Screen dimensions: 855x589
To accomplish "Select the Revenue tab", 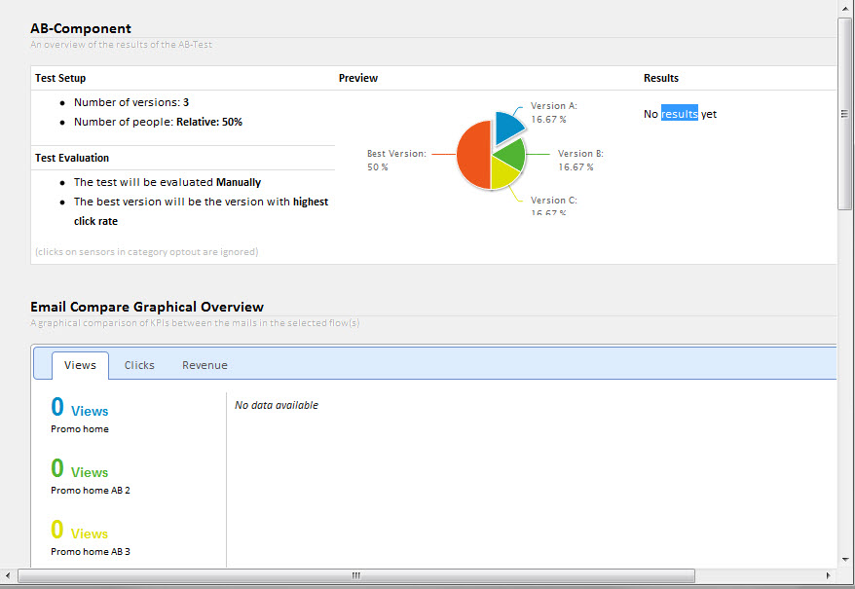I will pyautogui.click(x=204, y=365).
